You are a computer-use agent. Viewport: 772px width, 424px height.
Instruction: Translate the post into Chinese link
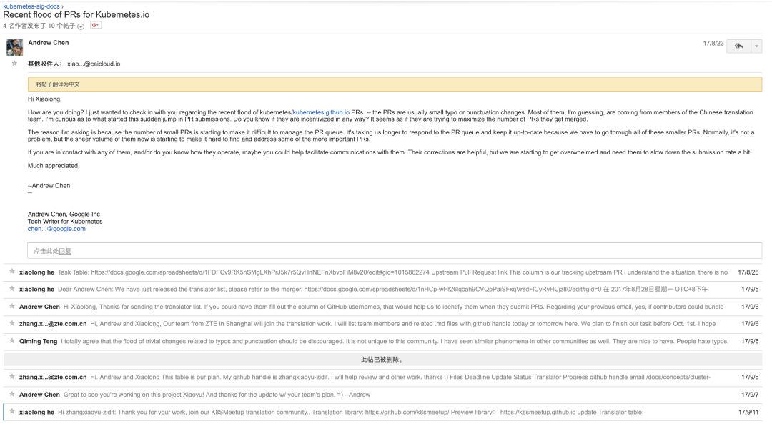coord(58,84)
